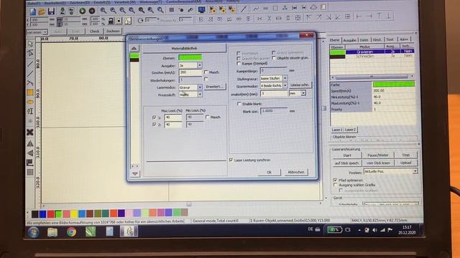The height and width of the screenshot is (258, 460).
Task: Select the ellipse drawing tool
Action: (30, 102)
